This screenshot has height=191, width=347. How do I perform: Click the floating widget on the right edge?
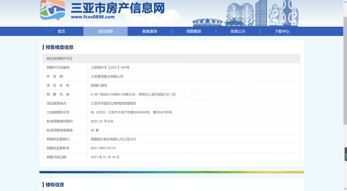tap(345, 154)
